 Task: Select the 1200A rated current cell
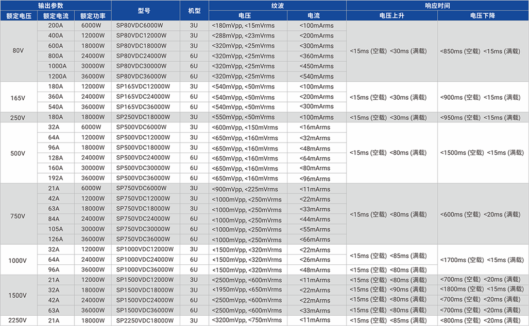57,77
